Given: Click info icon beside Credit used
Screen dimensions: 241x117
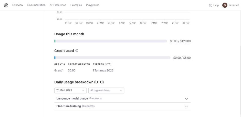Looking at the screenshot, I should 77,50.
